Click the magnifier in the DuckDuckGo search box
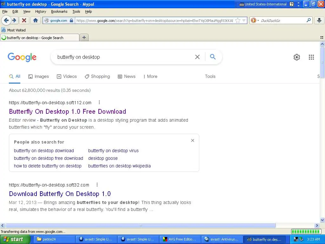 308,20
